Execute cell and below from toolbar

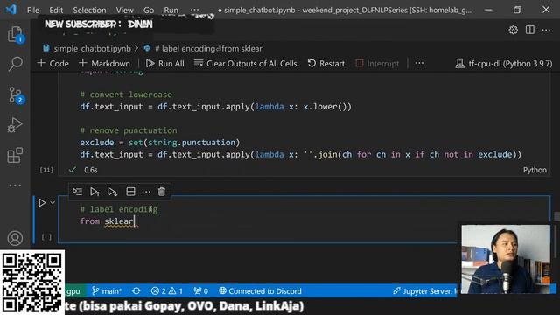113,192
